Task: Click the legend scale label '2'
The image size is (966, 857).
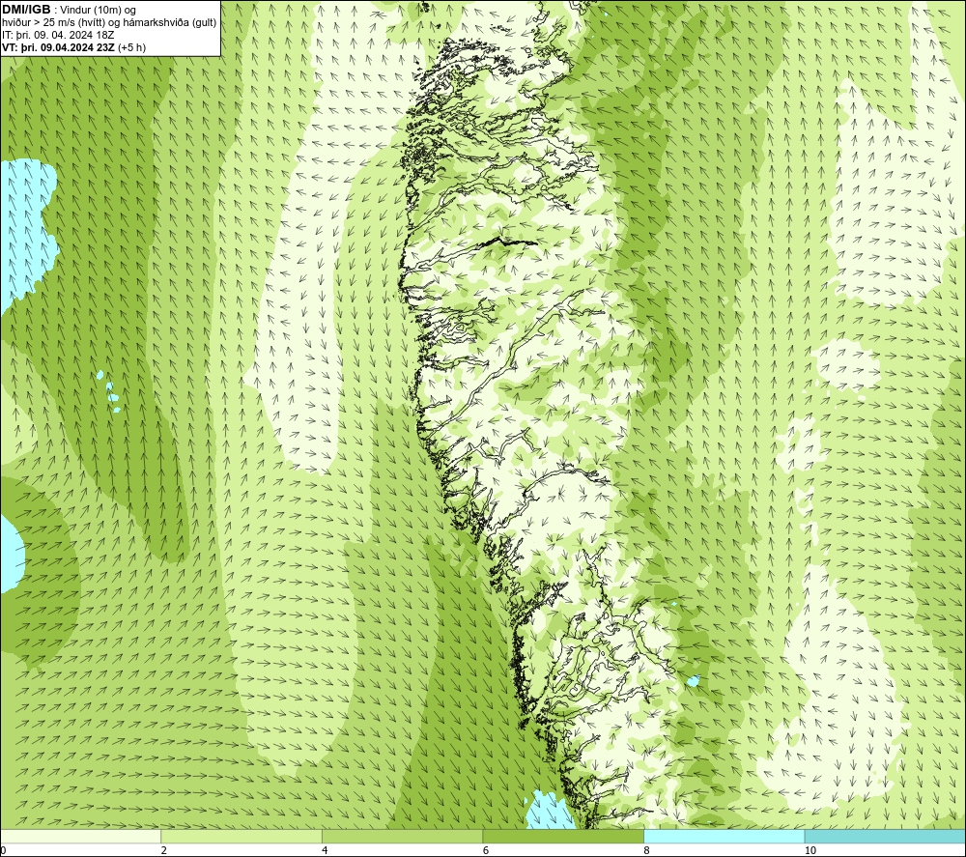Action: [164, 850]
